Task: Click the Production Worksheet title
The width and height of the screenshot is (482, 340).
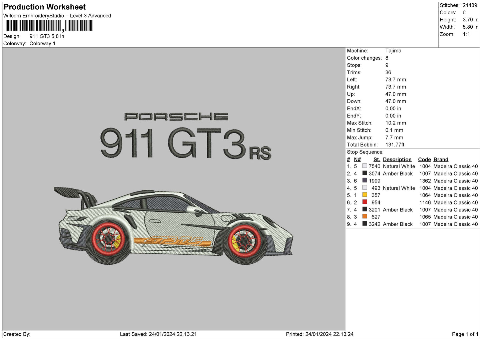Action: pos(45,7)
